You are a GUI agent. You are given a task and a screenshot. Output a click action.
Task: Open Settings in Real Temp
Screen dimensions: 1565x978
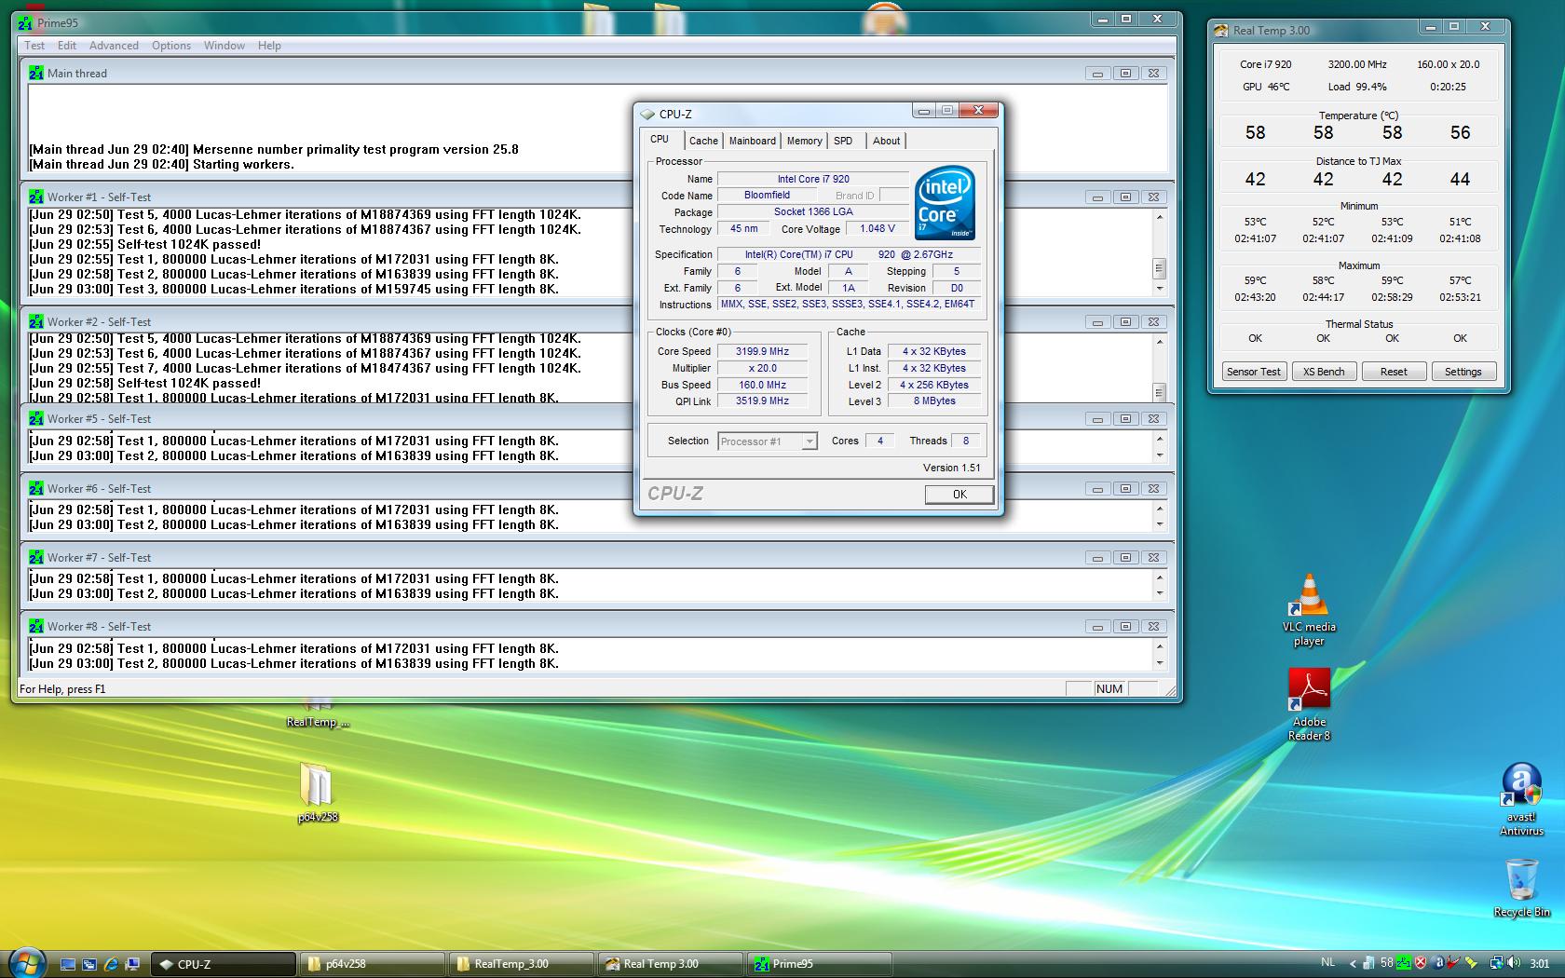coord(1463,371)
